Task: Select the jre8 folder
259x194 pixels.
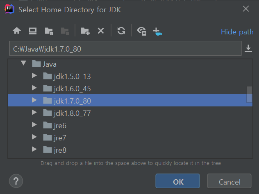Action: [x=130, y=150]
